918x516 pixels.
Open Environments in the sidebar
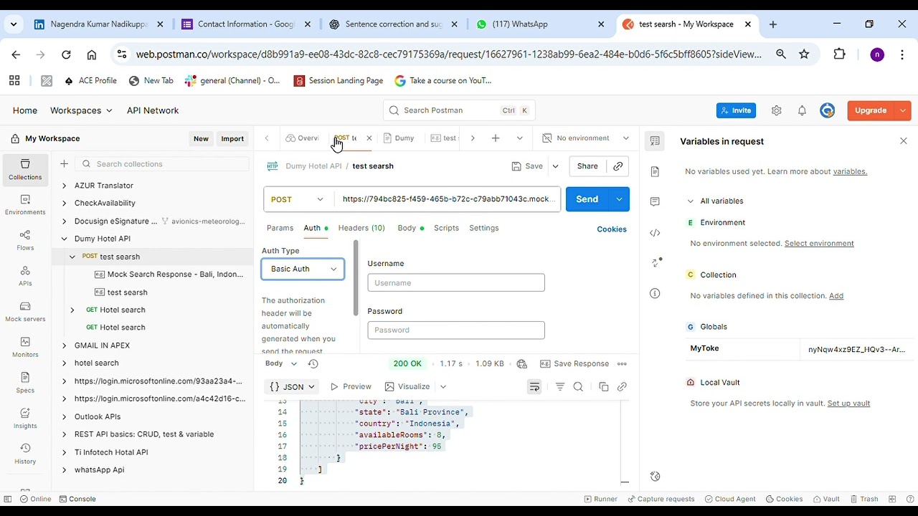pyautogui.click(x=25, y=205)
